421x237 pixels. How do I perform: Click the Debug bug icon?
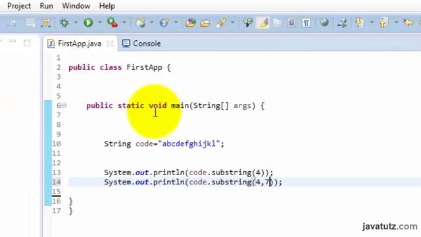tap(64, 22)
